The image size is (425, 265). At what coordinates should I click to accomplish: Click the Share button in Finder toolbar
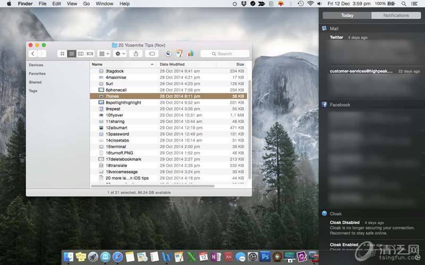[136, 54]
